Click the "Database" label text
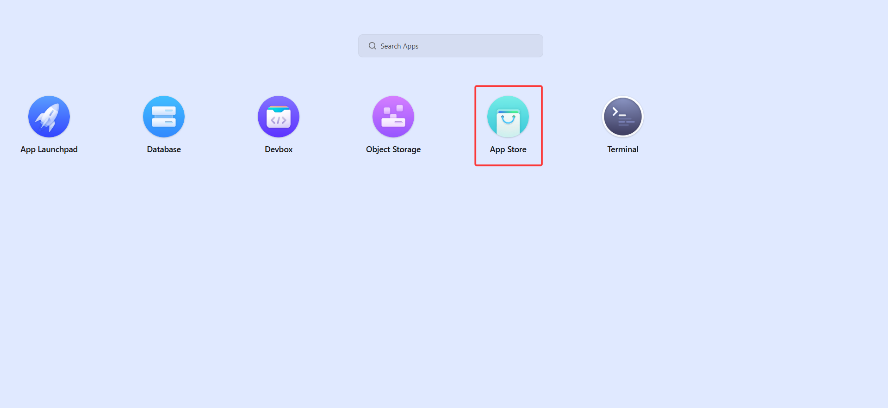The height and width of the screenshot is (408, 888). pos(164,149)
